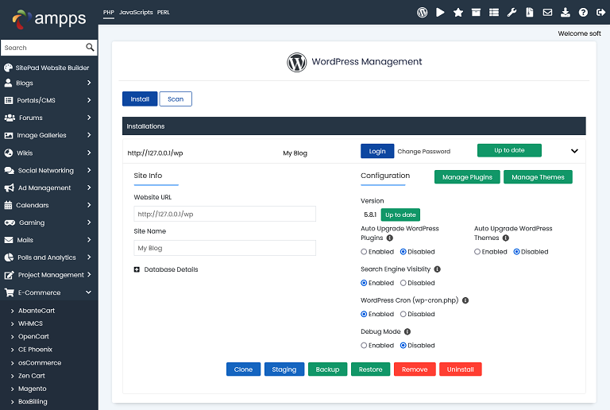This screenshot has width=610, height=410.
Task: Click the Login button
Action: (377, 151)
